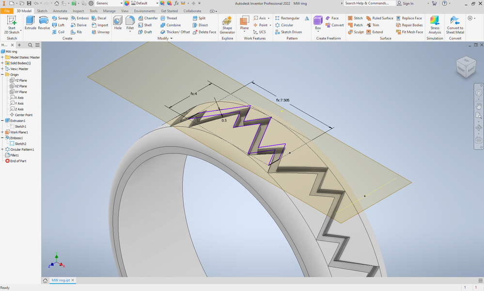Image resolution: width=484 pixels, height=291 pixels.
Task: Click the Sculpt surface tool
Action: pos(356,32)
